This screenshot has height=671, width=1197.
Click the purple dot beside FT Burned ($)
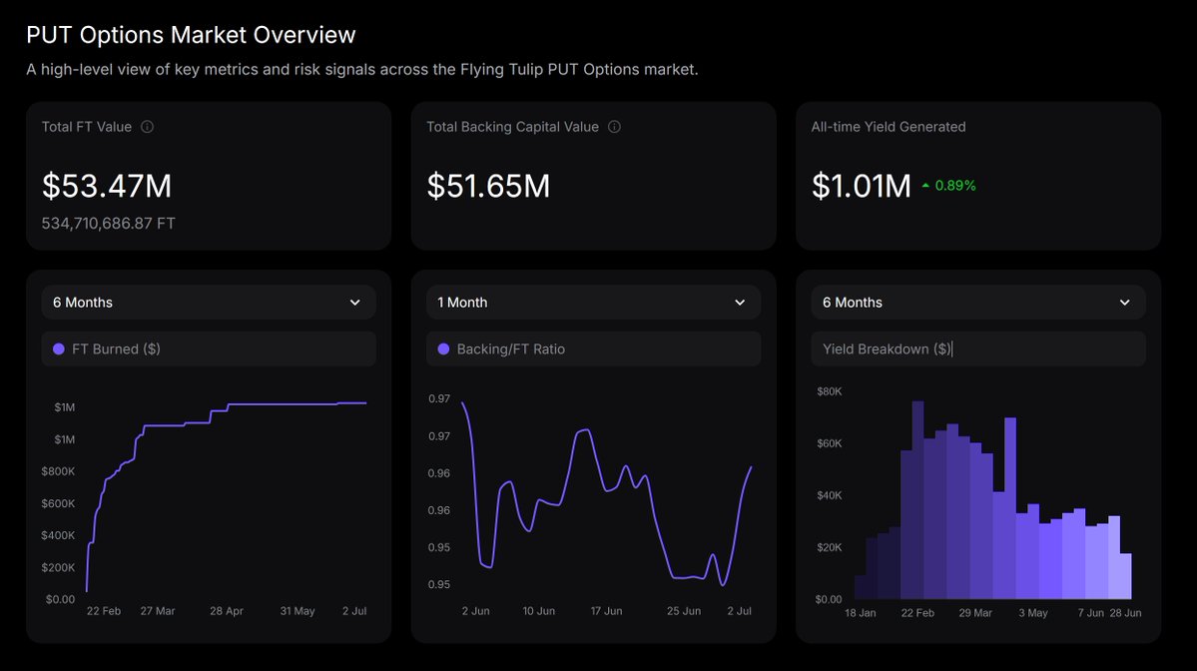point(59,348)
